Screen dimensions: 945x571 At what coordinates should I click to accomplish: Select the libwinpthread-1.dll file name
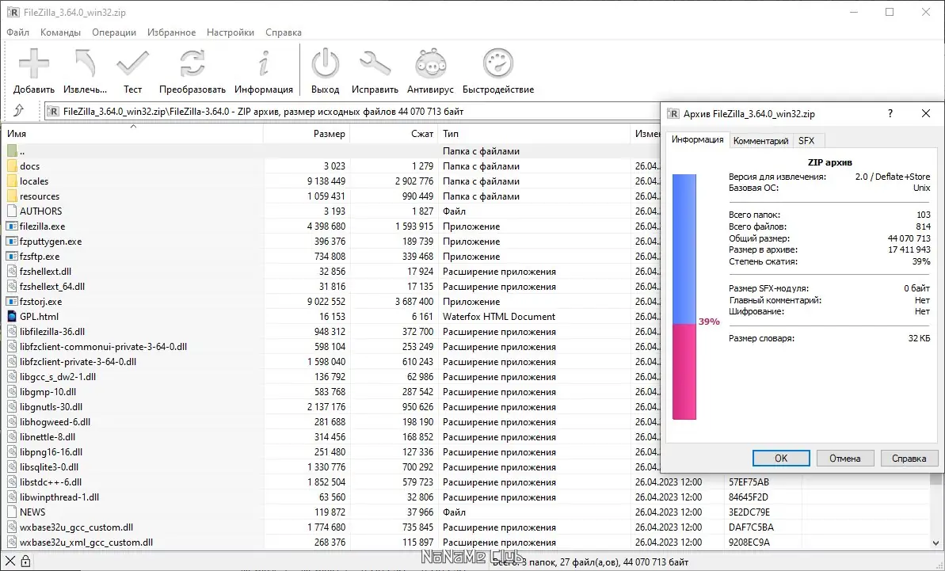tap(59, 497)
